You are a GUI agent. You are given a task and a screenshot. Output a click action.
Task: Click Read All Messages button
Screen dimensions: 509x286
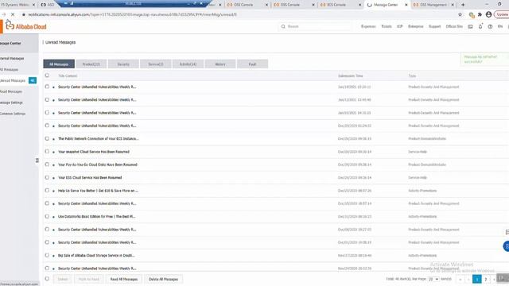tap(124, 279)
